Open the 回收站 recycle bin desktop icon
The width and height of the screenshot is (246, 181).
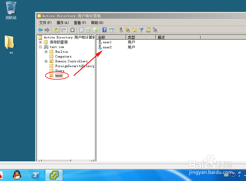[x=11, y=10]
